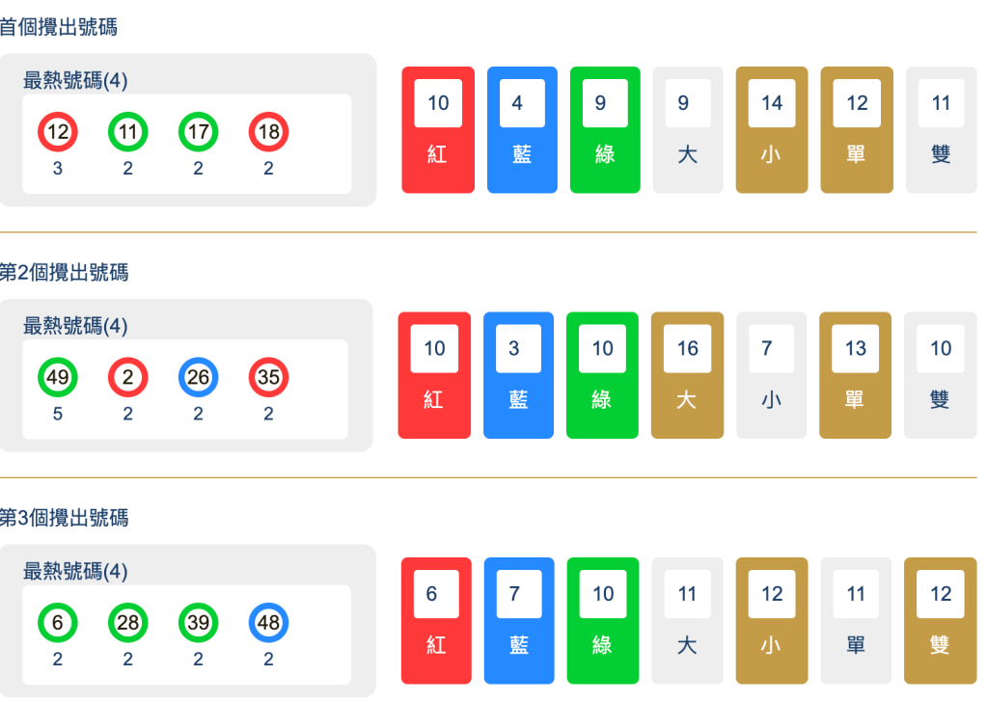Select red ball number 2
Viewport: 987px width, 703px height.
tap(128, 377)
